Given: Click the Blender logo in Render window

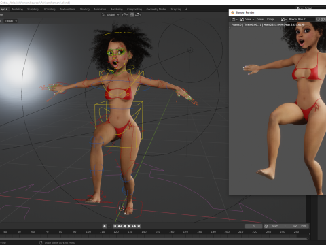Looking at the screenshot, I should click(232, 12).
